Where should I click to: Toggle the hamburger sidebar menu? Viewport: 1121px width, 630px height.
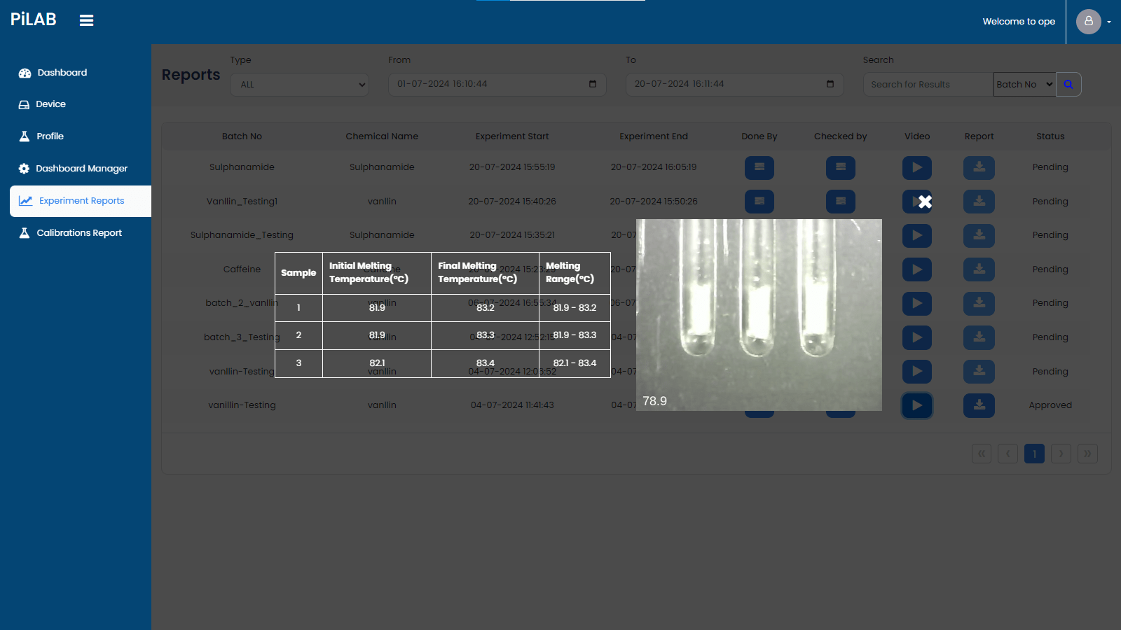[x=86, y=20]
